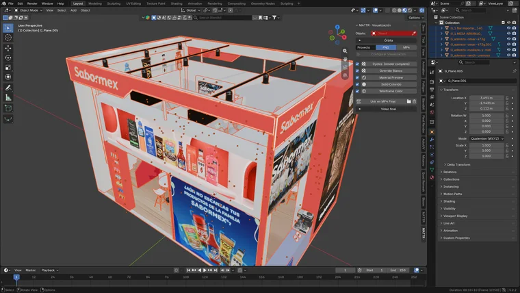This screenshot has width=520, height=293.
Task: Click trash icon beside Unir en MP4 Final
Action: coord(414,101)
